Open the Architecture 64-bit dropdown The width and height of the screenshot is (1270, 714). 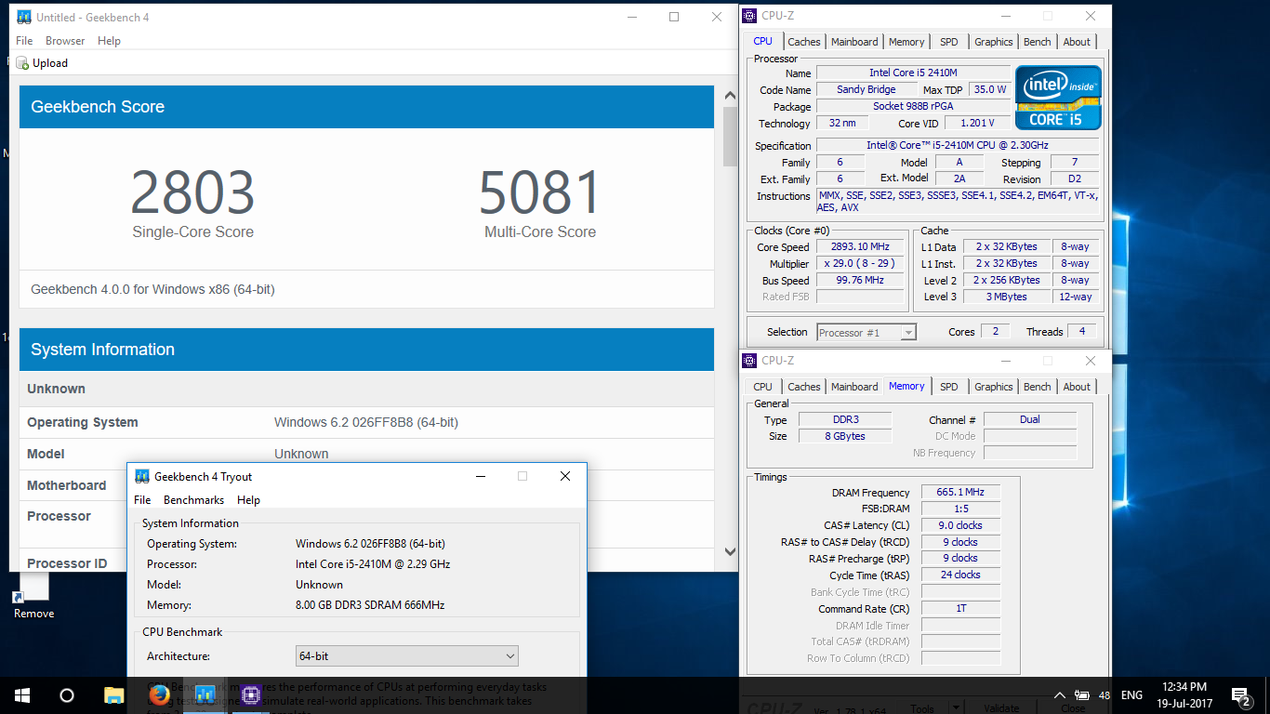406,656
